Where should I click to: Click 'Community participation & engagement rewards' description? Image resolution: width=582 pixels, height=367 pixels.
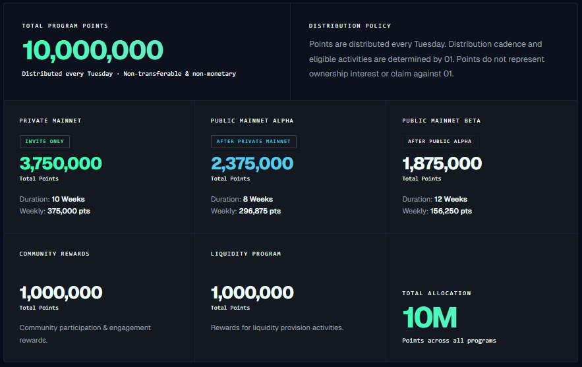click(85, 333)
